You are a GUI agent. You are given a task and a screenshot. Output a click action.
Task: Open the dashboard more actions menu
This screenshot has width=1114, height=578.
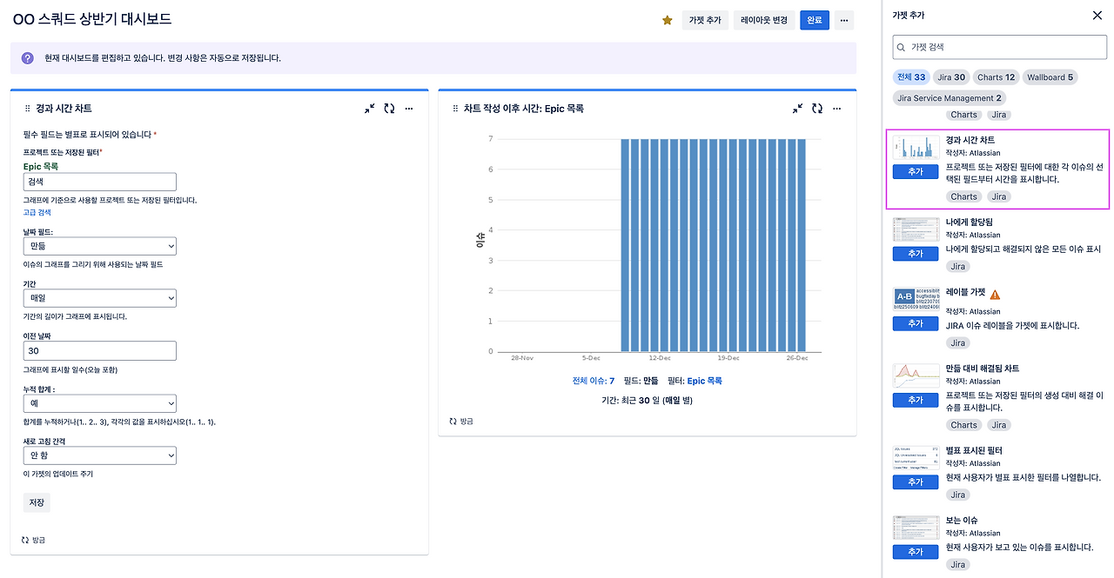coord(843,20)
